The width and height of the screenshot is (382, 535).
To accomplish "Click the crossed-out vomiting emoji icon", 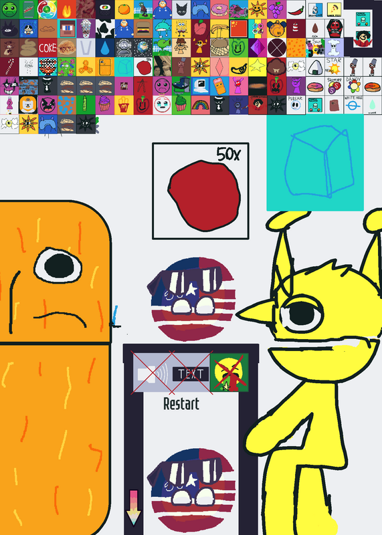I will [x=229, y=372].
